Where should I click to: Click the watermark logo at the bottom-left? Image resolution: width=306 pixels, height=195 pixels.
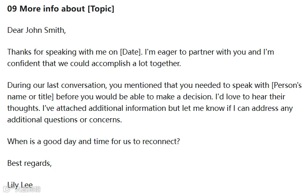click(21, 189)
